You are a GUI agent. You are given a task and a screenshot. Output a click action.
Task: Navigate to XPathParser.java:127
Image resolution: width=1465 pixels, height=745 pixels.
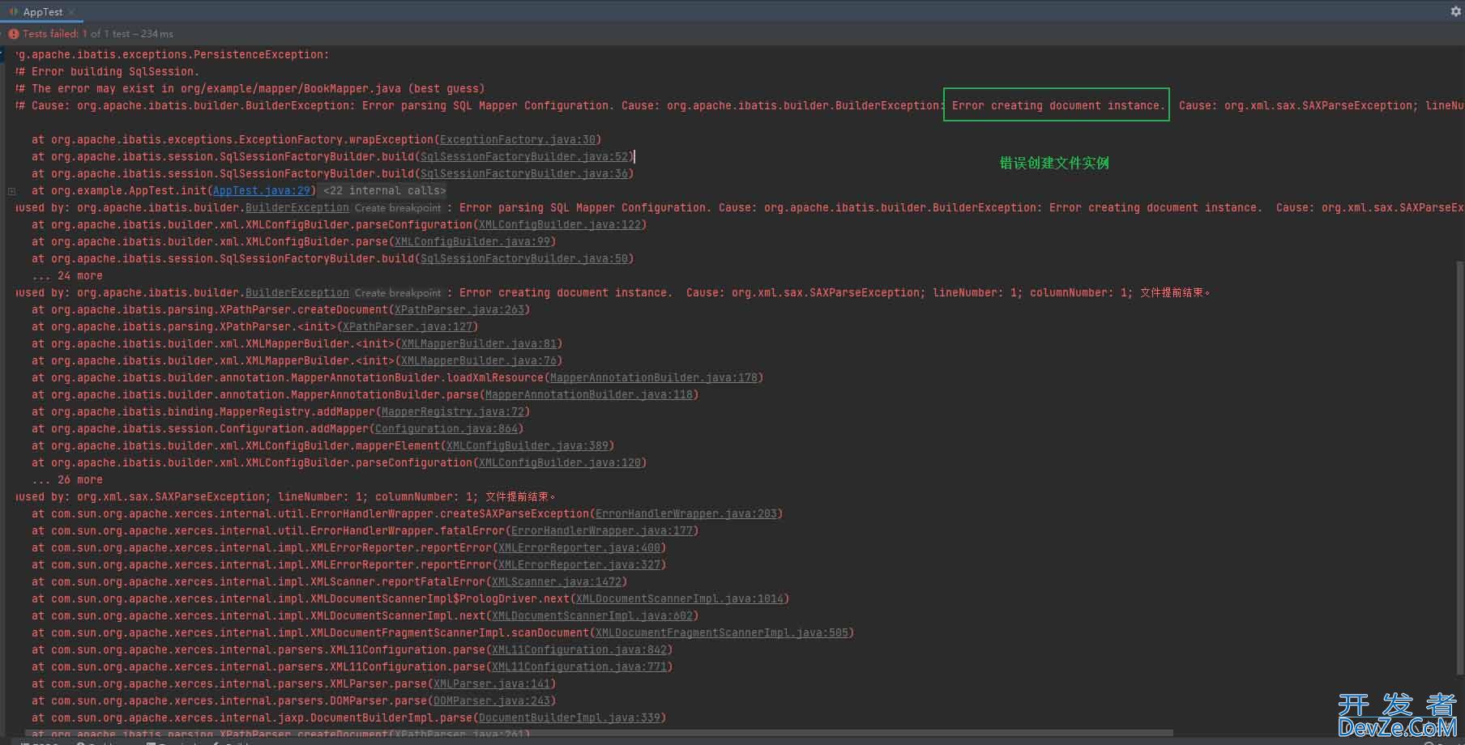click(x=408, y=327)
